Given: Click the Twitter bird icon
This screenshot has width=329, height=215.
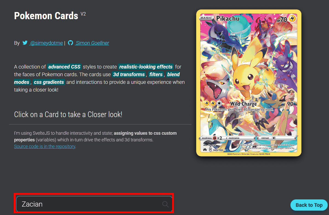Looking at the screenshot, I should [25, 43].
